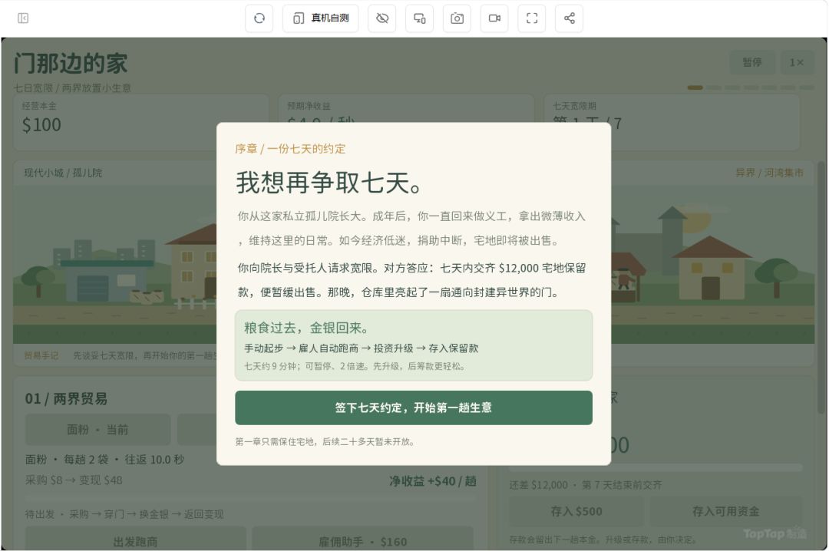
Task: Open 真机自测 device test
Action: coord(320,18)
